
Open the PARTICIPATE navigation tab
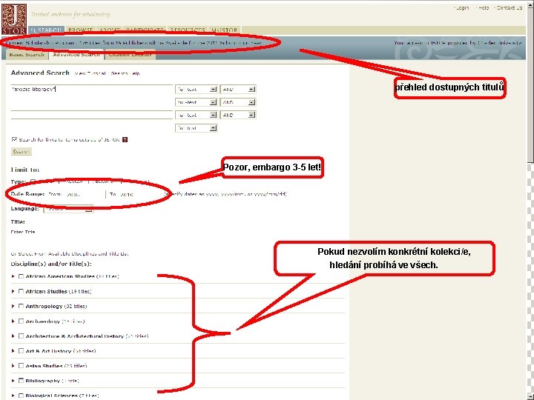(145, 30)
